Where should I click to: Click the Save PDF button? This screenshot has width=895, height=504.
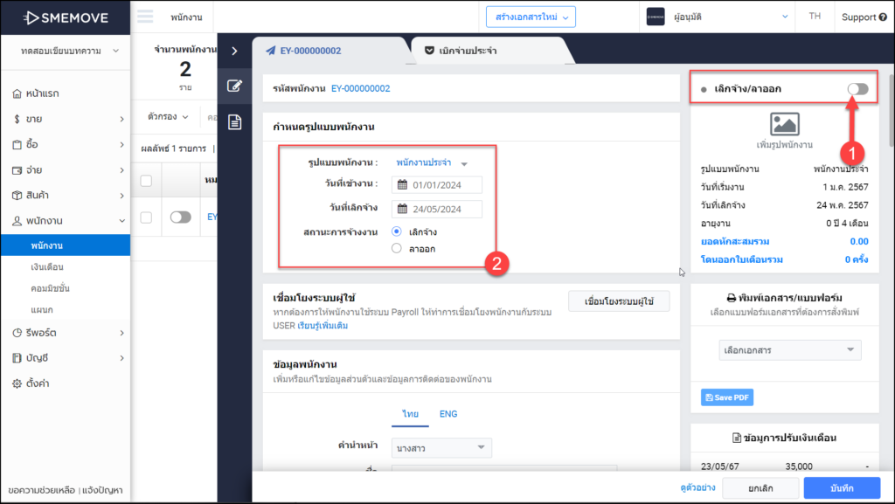coord(726,398)
